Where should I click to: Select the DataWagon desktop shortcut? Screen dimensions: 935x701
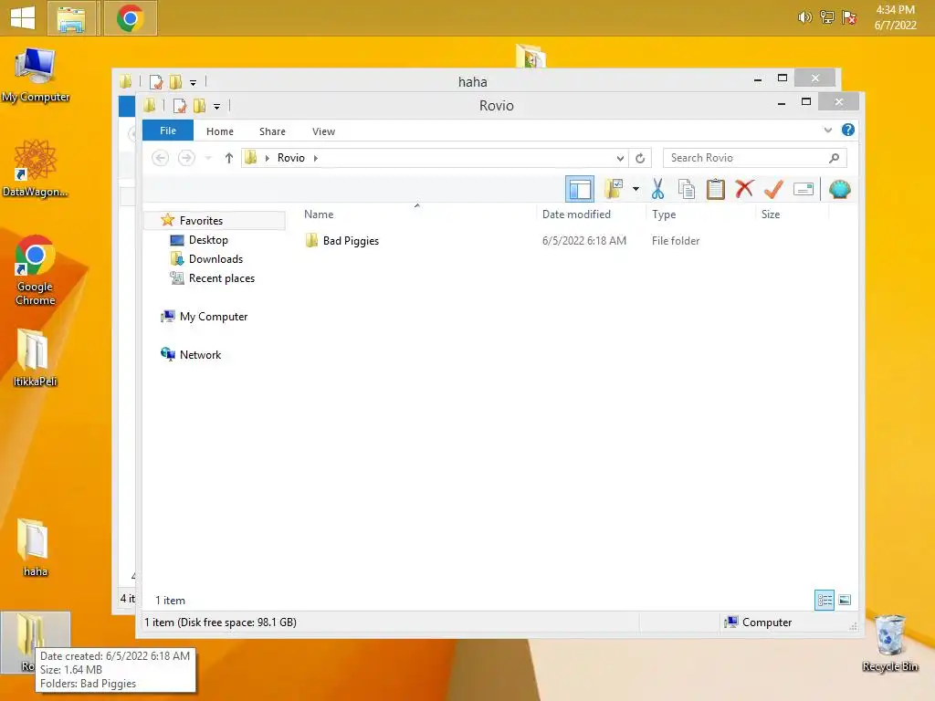pos(36,169)
